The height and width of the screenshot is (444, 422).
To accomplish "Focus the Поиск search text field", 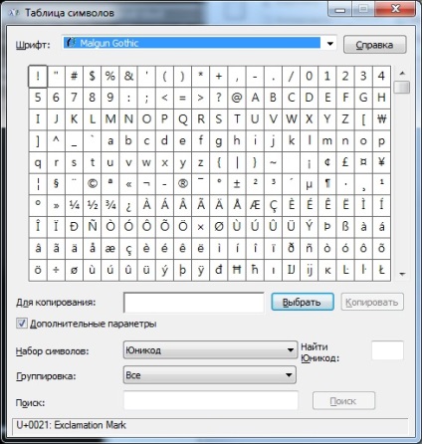I will pos(211,400).
